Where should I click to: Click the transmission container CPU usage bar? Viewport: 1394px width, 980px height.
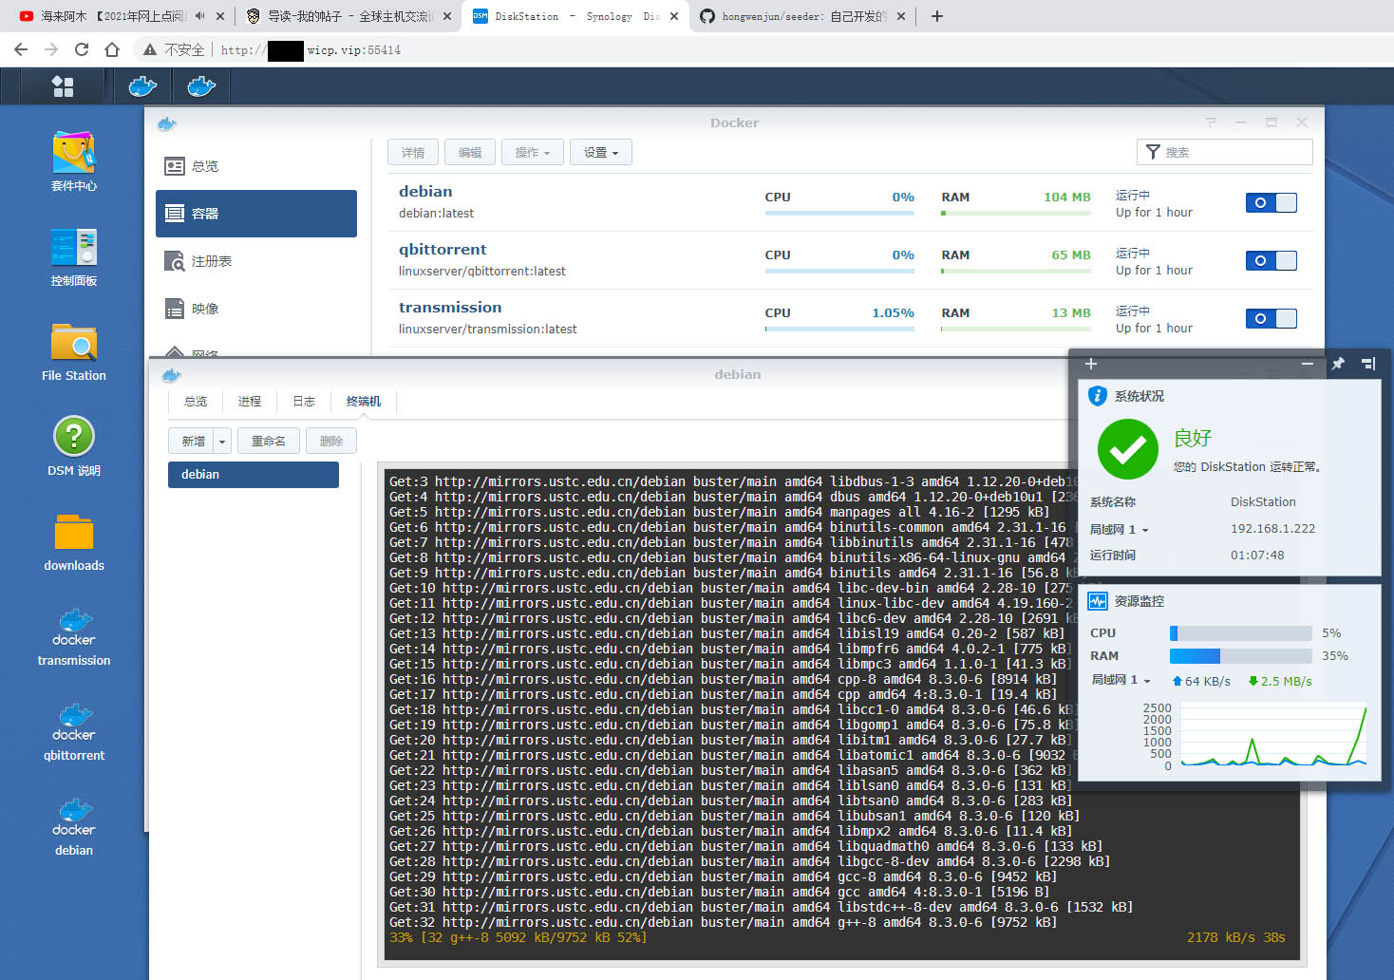[839, 330]
